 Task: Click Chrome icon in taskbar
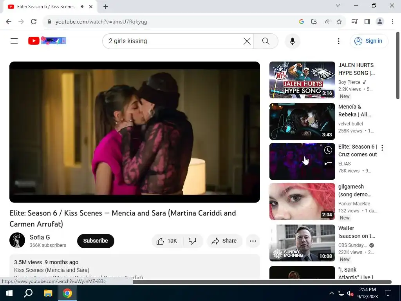pyautogui.click(x=67, y=293)
